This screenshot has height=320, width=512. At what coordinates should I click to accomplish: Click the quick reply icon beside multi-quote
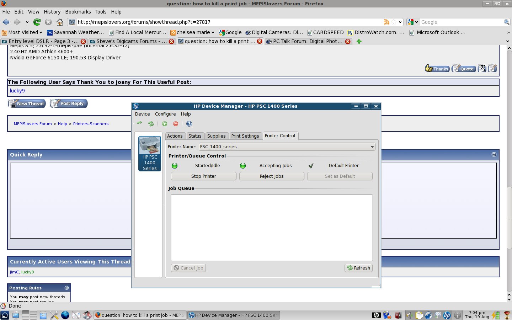click(492, 68)
